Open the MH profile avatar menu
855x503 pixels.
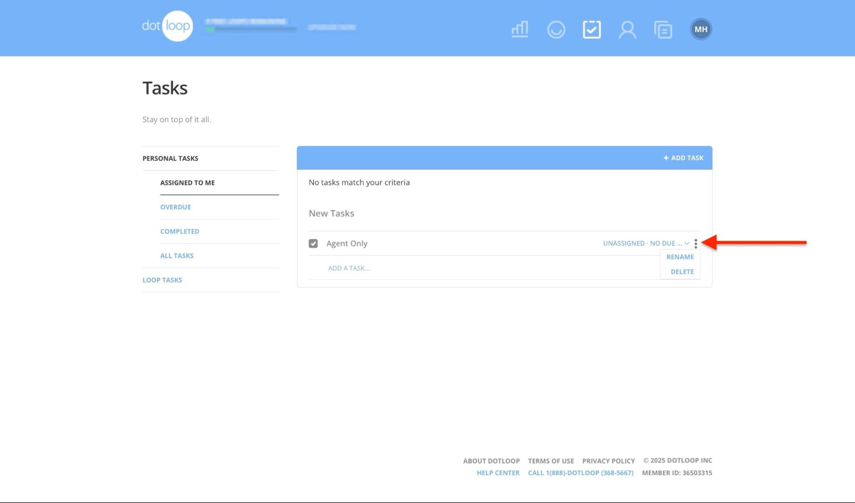(701, 29)
